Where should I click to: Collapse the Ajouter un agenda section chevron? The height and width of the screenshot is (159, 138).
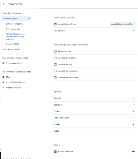29,18
